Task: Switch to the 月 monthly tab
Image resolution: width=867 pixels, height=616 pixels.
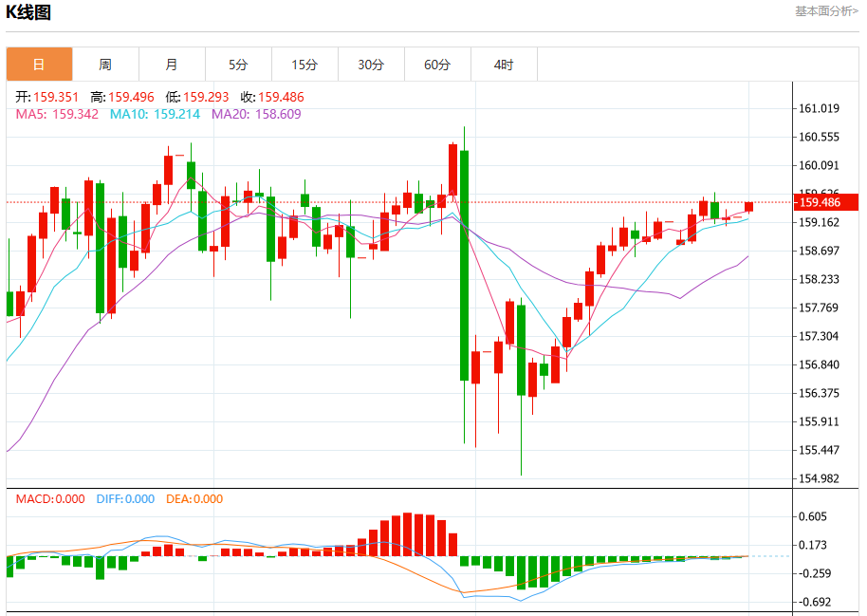Action: 172,65
